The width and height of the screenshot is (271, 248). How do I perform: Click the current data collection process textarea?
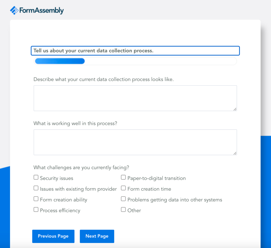click(135, 98)
